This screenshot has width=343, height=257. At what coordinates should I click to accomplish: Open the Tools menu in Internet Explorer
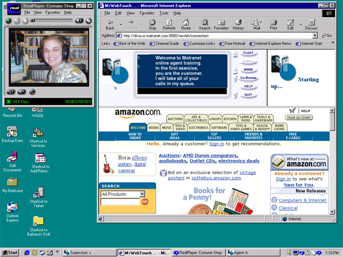(x=163, y=13)
